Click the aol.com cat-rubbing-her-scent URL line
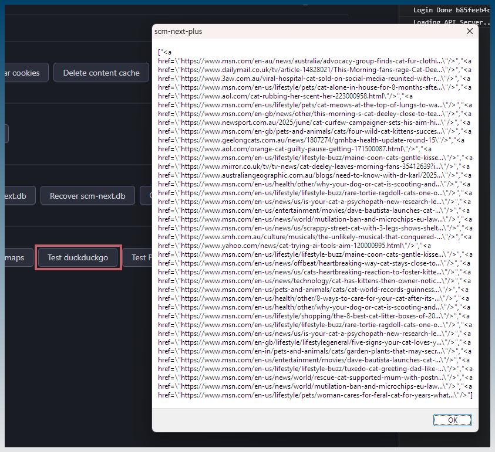Image resolution: width=495 pixels, height=452 pixels. click(285, 96)
